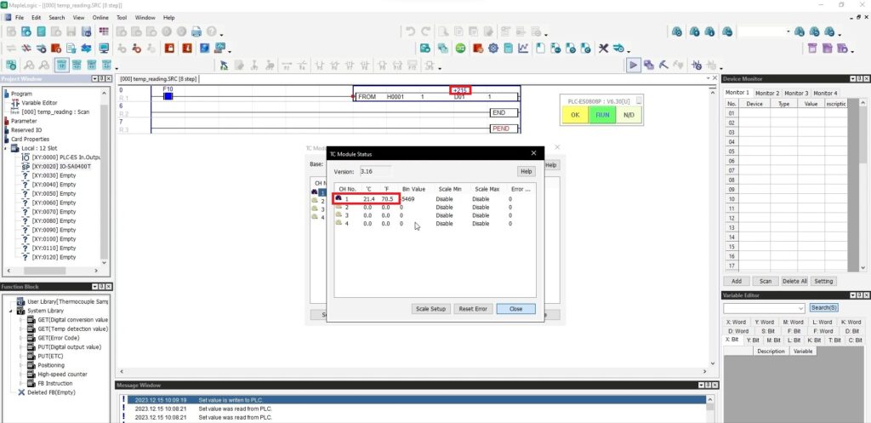
Task: Click the Setting button in Device Monitor
Action: click(x=823, y=281)
